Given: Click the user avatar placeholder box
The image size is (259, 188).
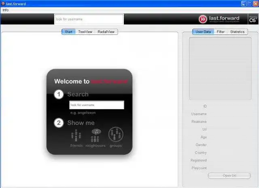Looking at the screenshot, I should click(220, 68).
